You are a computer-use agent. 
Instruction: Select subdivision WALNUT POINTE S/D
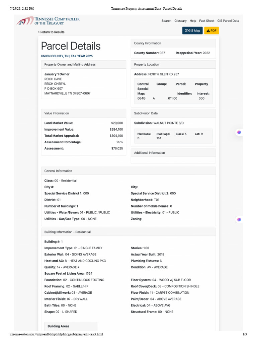tap(169, 123)
